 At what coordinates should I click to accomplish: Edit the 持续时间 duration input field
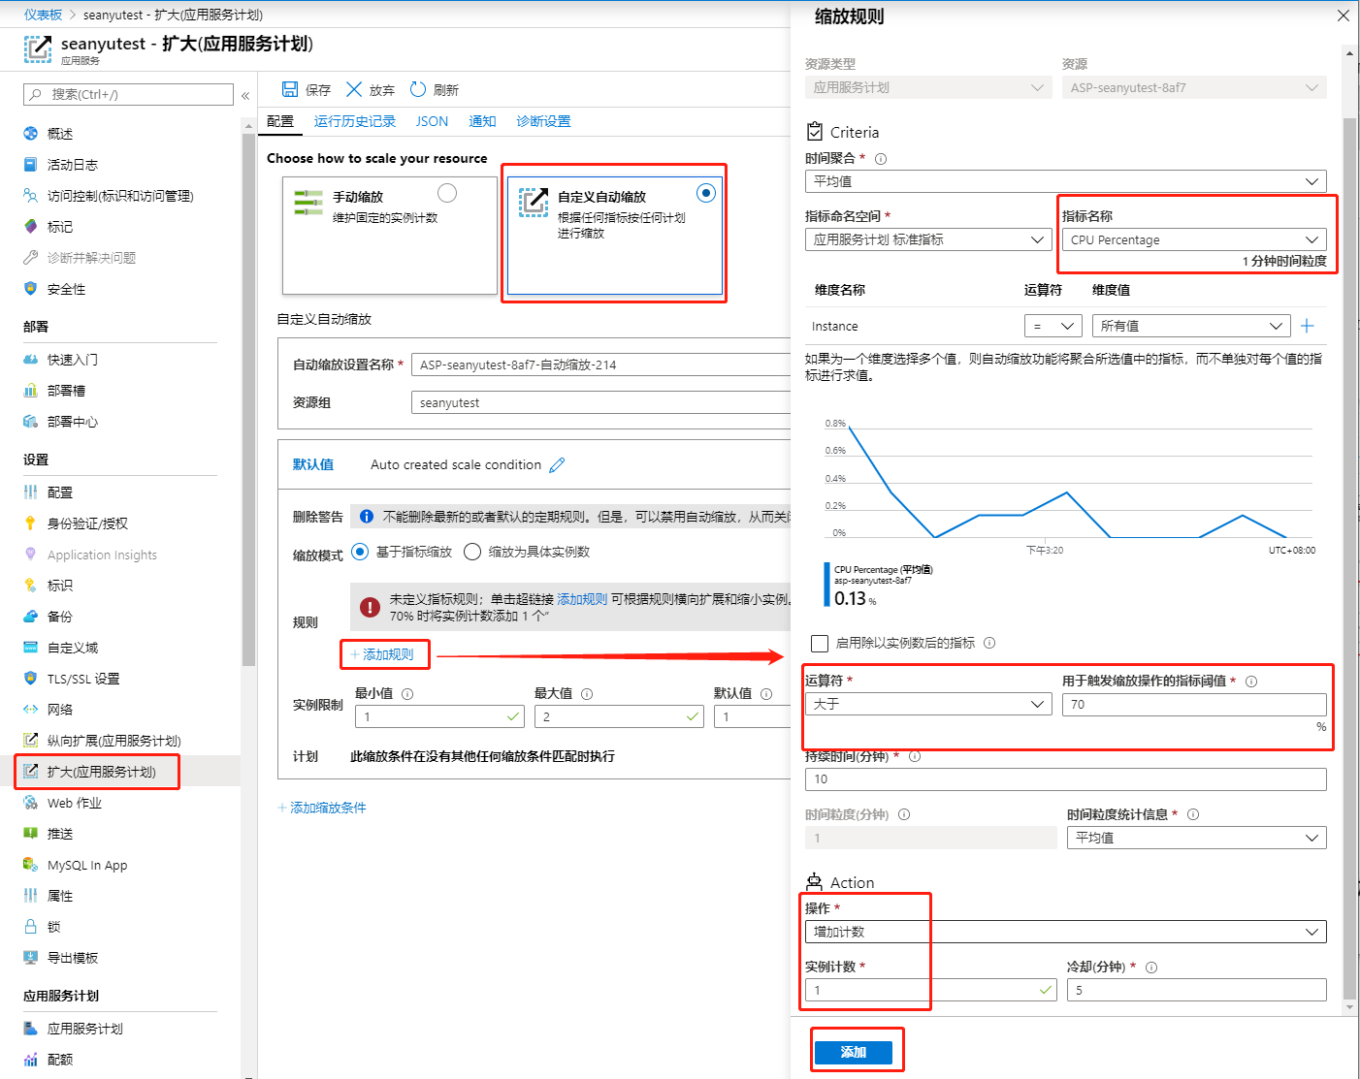[x=1064, y=778]
